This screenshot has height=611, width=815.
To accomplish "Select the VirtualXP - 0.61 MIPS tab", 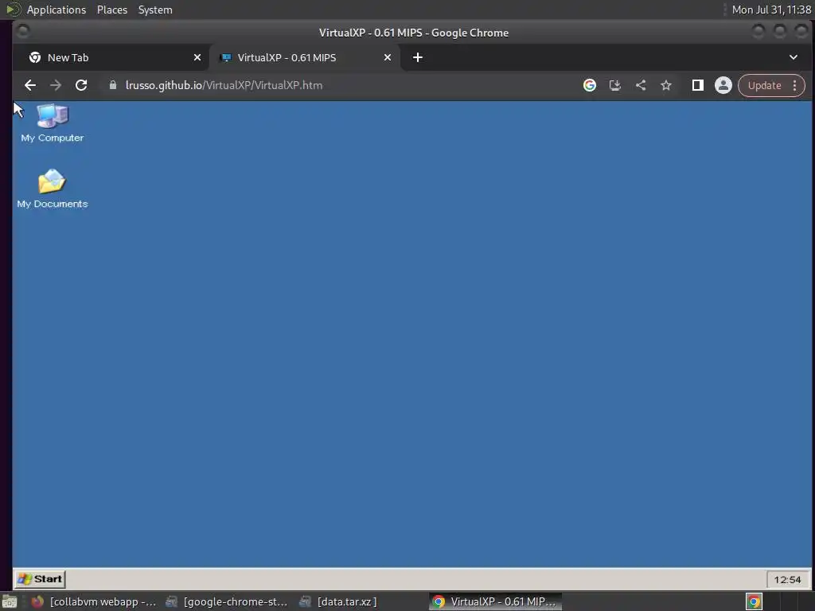I will coord(304,57).
